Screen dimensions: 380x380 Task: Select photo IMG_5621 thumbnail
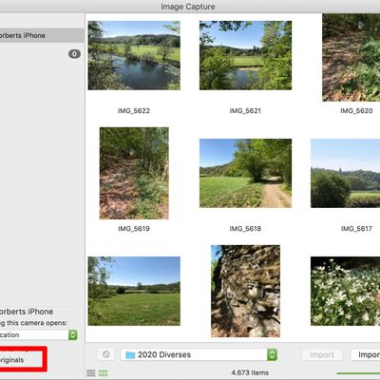point(245,55)
